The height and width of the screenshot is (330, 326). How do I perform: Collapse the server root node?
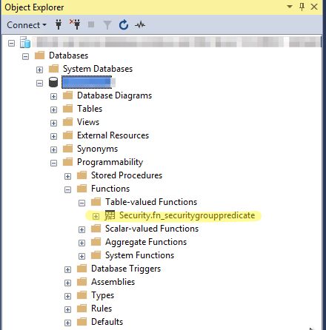[x=11, y=43]
